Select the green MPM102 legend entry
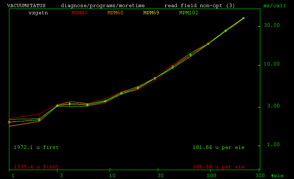Viewport: 294px width, 179px height. point(189,13)
